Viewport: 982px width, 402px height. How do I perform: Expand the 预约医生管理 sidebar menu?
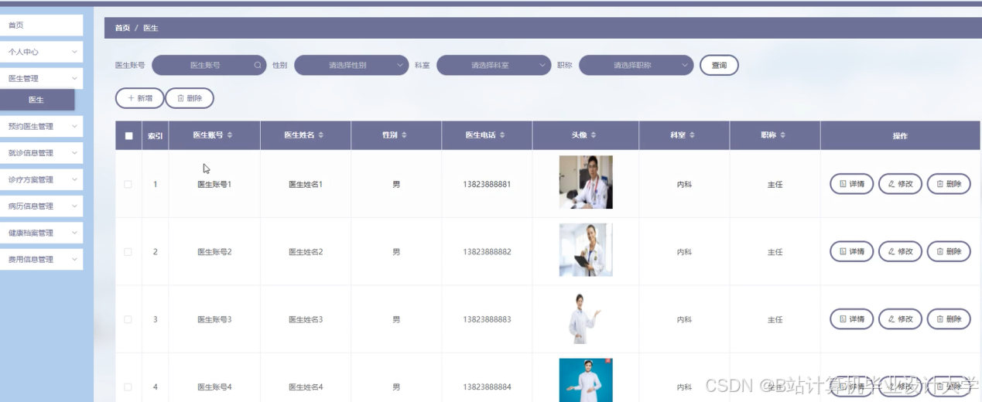pos(42,126)
